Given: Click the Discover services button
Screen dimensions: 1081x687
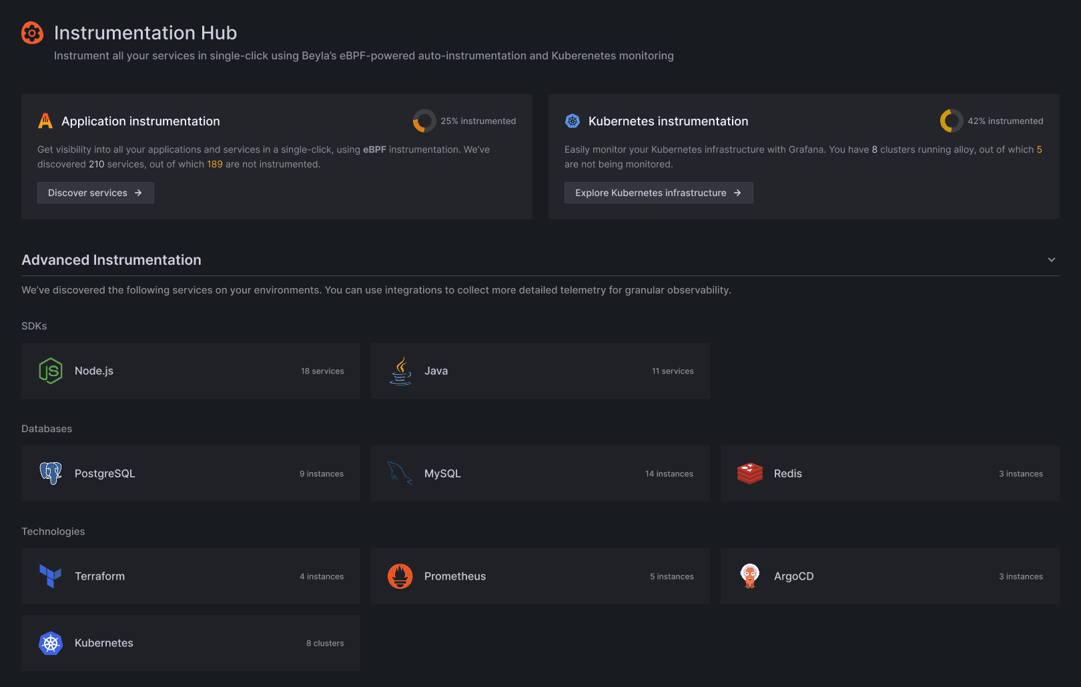Looking at the screenshot, I should click(95, 193).
